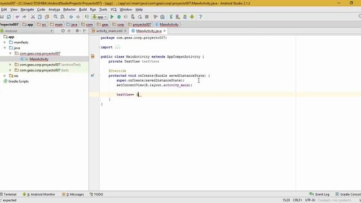
Task: Click the Stop toolbar icon
Action: pyautogui.click(x=147, y=17)
